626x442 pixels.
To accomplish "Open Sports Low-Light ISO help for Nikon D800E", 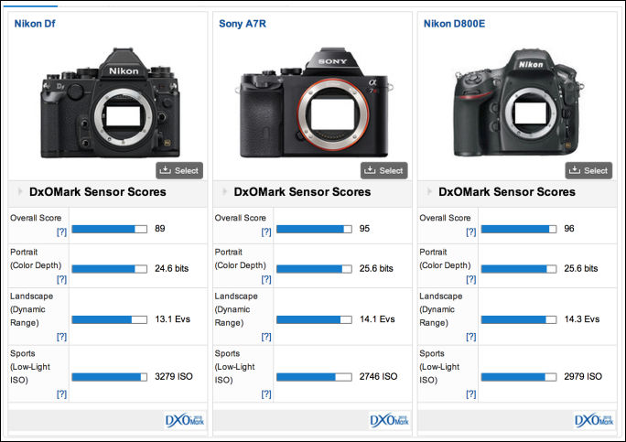I will click(x=471, y=394).
